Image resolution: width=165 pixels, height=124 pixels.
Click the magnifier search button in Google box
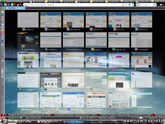tap(155, 5)
